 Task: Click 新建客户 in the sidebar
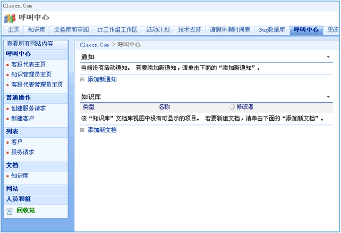point(23,118)
